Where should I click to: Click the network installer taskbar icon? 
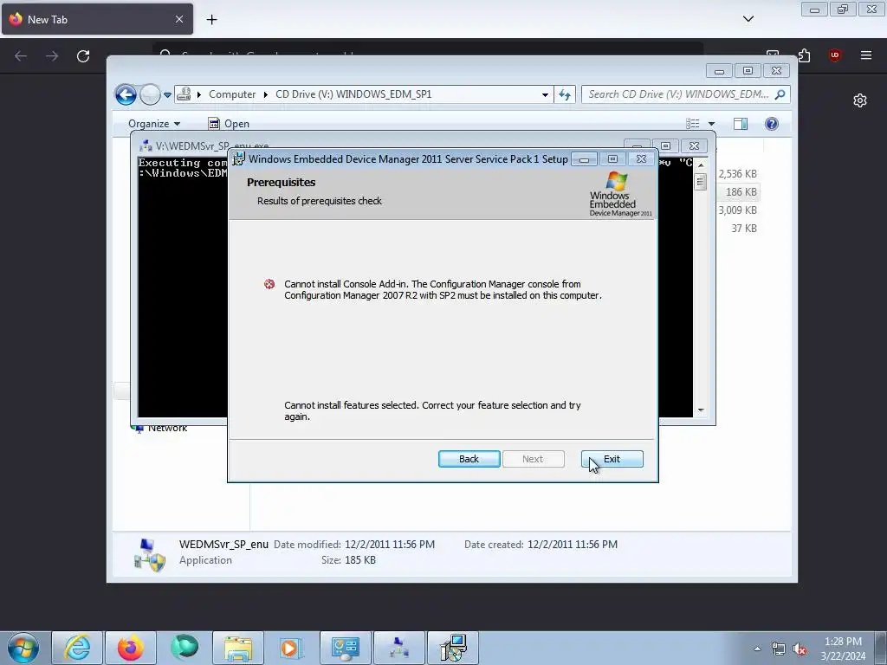(399, 648)
